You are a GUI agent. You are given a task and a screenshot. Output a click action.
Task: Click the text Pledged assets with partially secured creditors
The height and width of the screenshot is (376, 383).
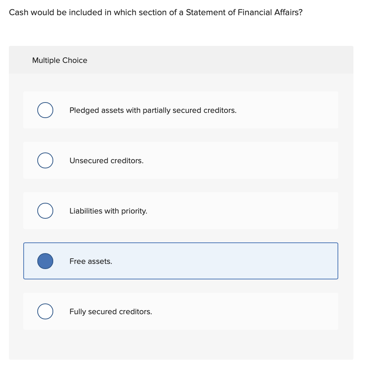pyautogui.click(x=153, y=110)
